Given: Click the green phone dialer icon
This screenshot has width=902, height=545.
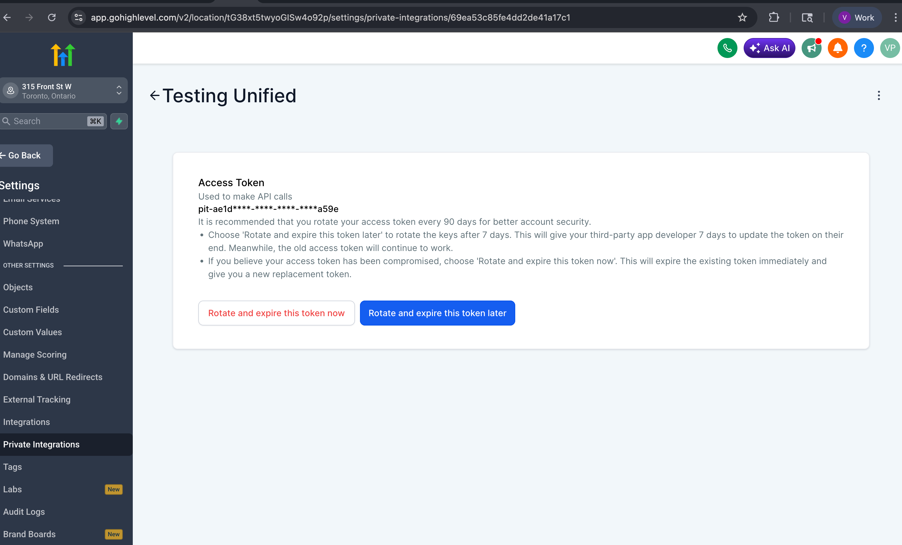Looking at the screenshot, I should pyautogui.click(x=727, y=48).
